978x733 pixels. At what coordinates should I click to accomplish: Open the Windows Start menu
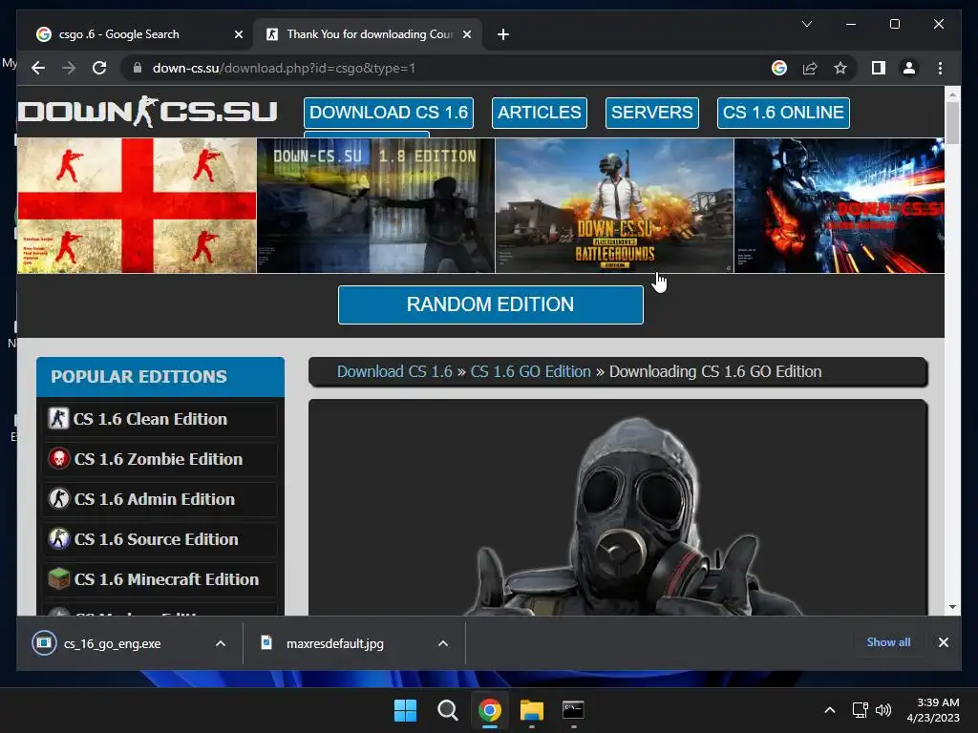[x=405, y=710]
